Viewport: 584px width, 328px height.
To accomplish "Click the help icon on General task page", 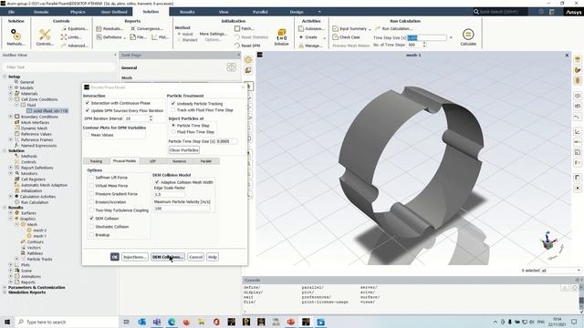I will 231,67.
